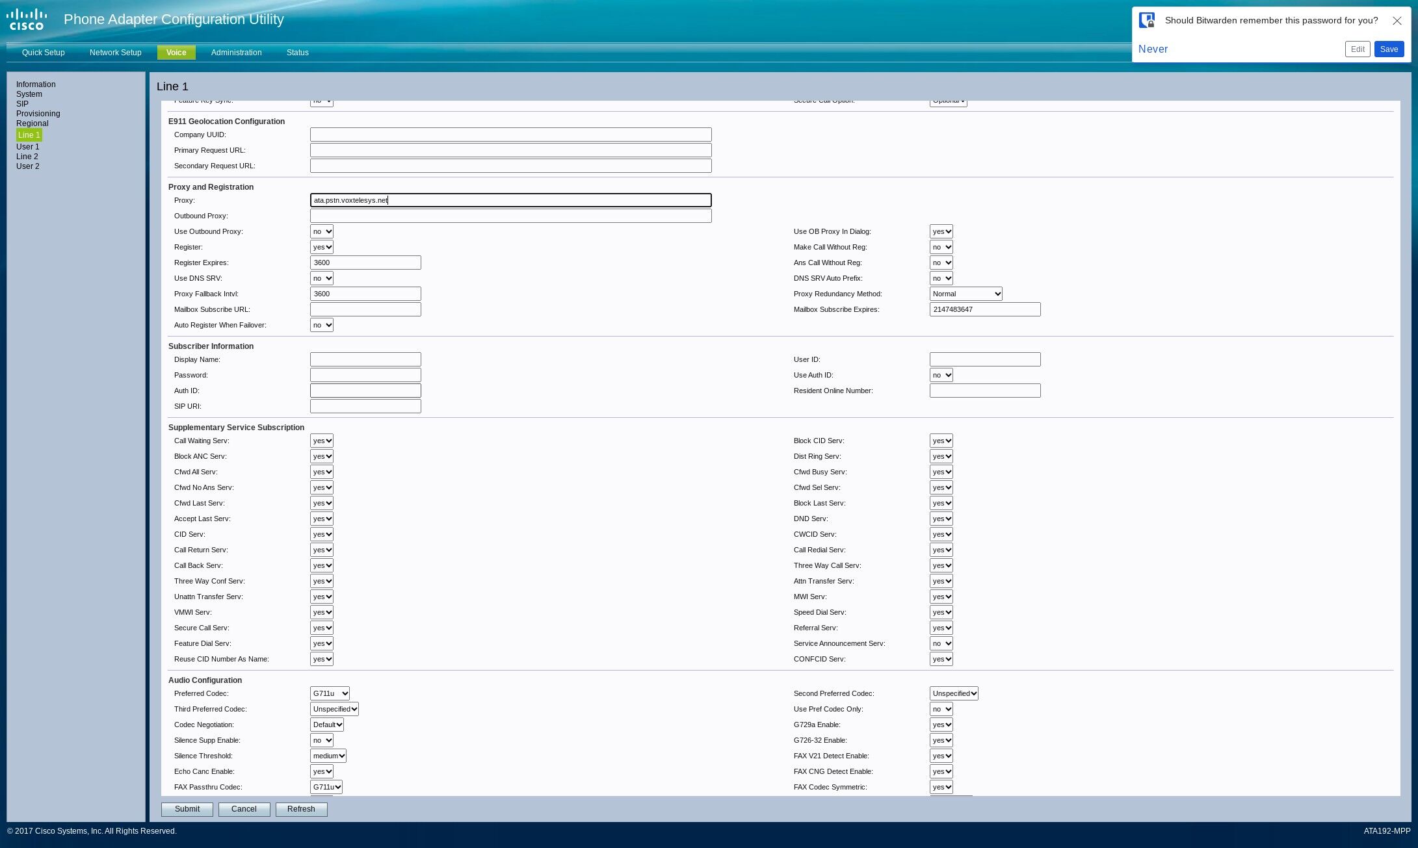Click the Auth ID field
Screen dimensions: 1418x848
tap(365, 391)
